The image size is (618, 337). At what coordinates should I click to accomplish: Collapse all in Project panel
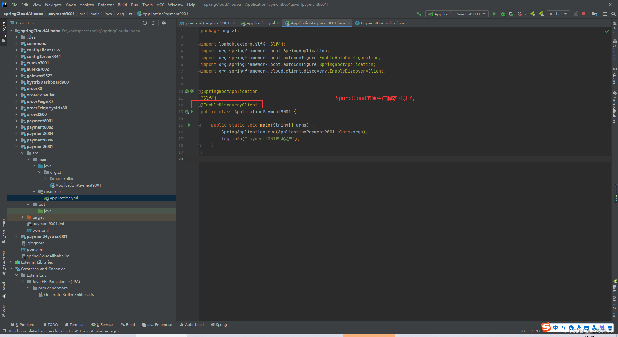(153, 23)
